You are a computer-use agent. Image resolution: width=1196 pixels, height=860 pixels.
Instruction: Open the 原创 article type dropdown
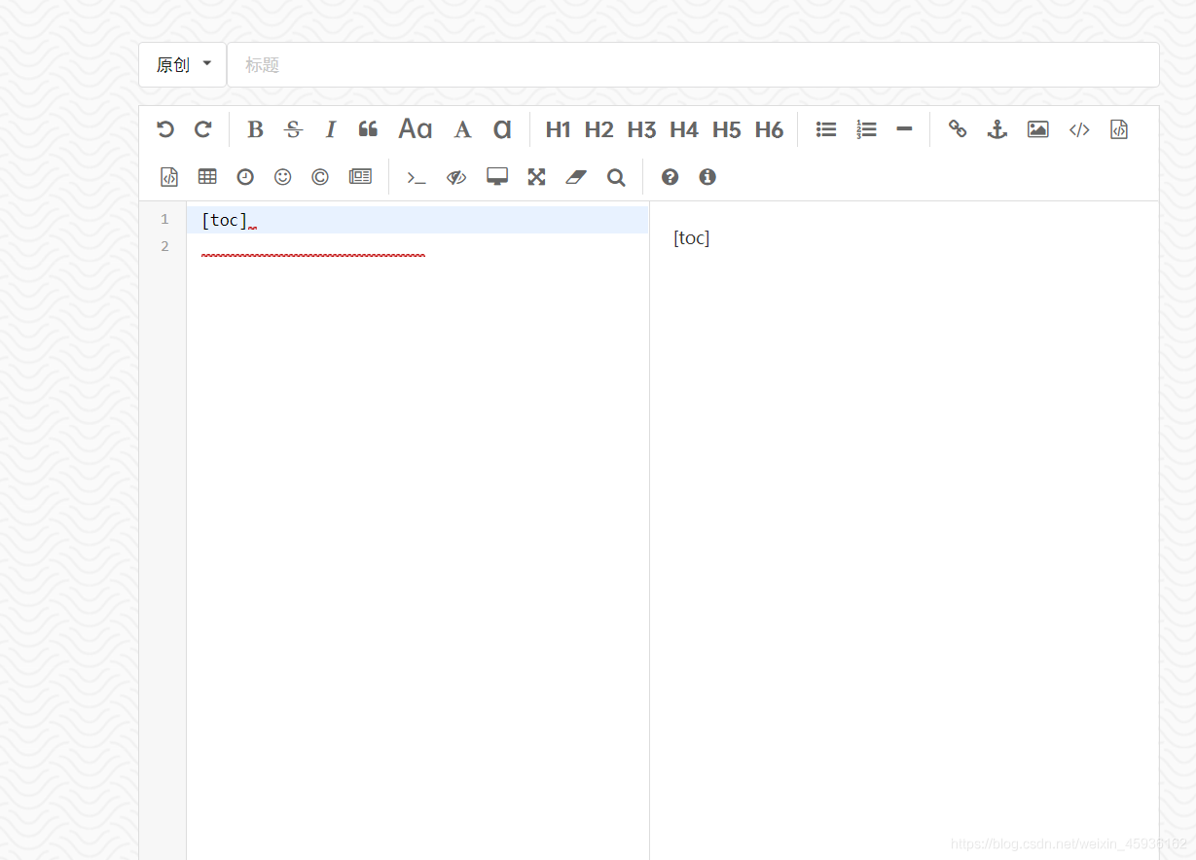(x=183, y=64)
